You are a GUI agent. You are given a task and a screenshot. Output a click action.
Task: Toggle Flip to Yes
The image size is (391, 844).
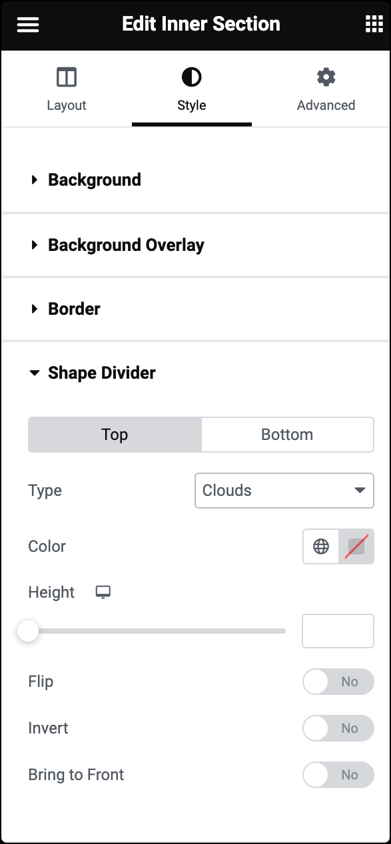[x=338, y=682]
